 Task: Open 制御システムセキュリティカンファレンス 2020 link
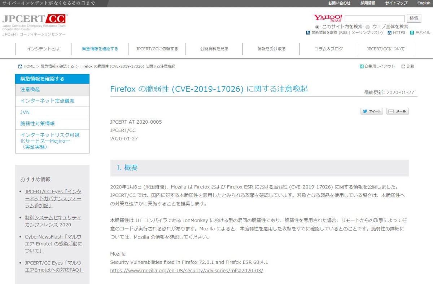pyautogui.click(x=53, y=221)
